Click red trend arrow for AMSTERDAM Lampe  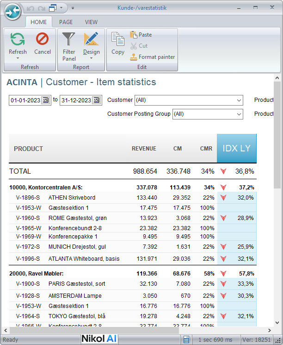[223, 296]
